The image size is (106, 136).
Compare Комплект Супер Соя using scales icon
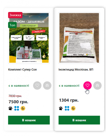tap(47, 86)
